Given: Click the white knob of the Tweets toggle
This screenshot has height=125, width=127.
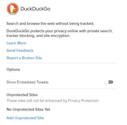Looking at the screenshot, I should pyautogui.click(x=107, y=82).
